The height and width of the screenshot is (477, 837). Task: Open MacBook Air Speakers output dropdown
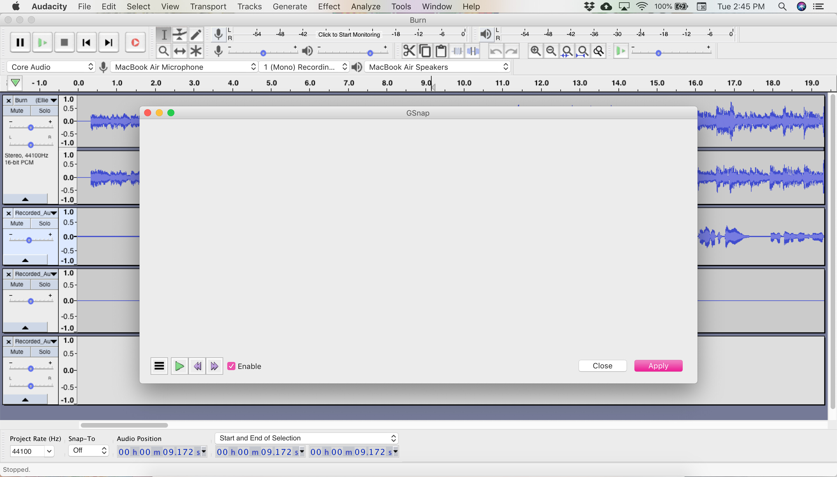point(437,67)
